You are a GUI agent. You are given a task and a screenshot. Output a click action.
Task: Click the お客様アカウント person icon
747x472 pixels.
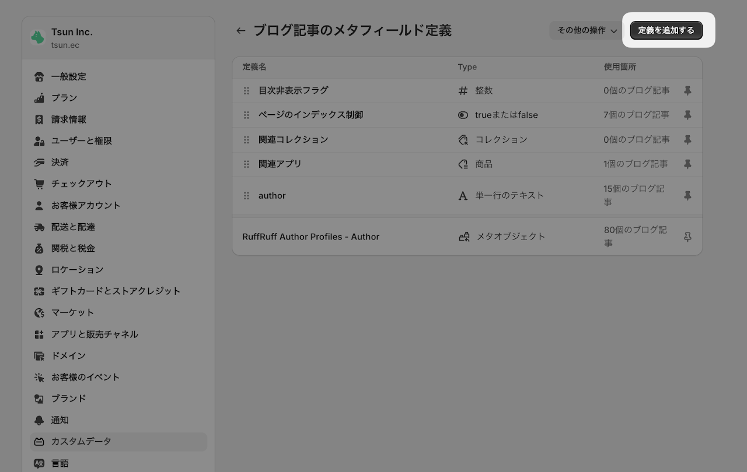click(39, 206)
